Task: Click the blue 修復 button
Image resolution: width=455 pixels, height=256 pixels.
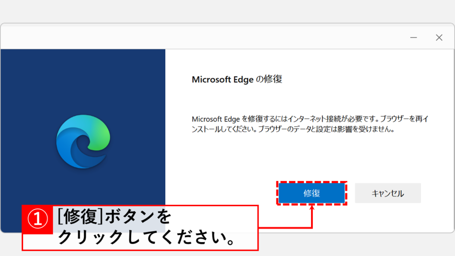Action: point(311,193)
